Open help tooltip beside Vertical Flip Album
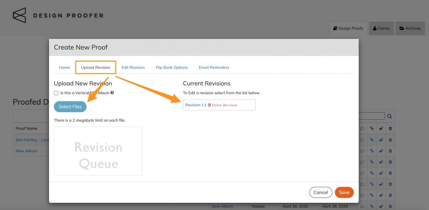Image resolution: width=429 pixels, height=210 pixels. tap(112, 92)
